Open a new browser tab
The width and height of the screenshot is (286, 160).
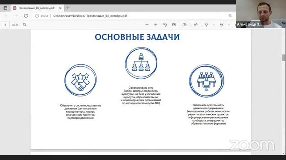click(68, 8)
